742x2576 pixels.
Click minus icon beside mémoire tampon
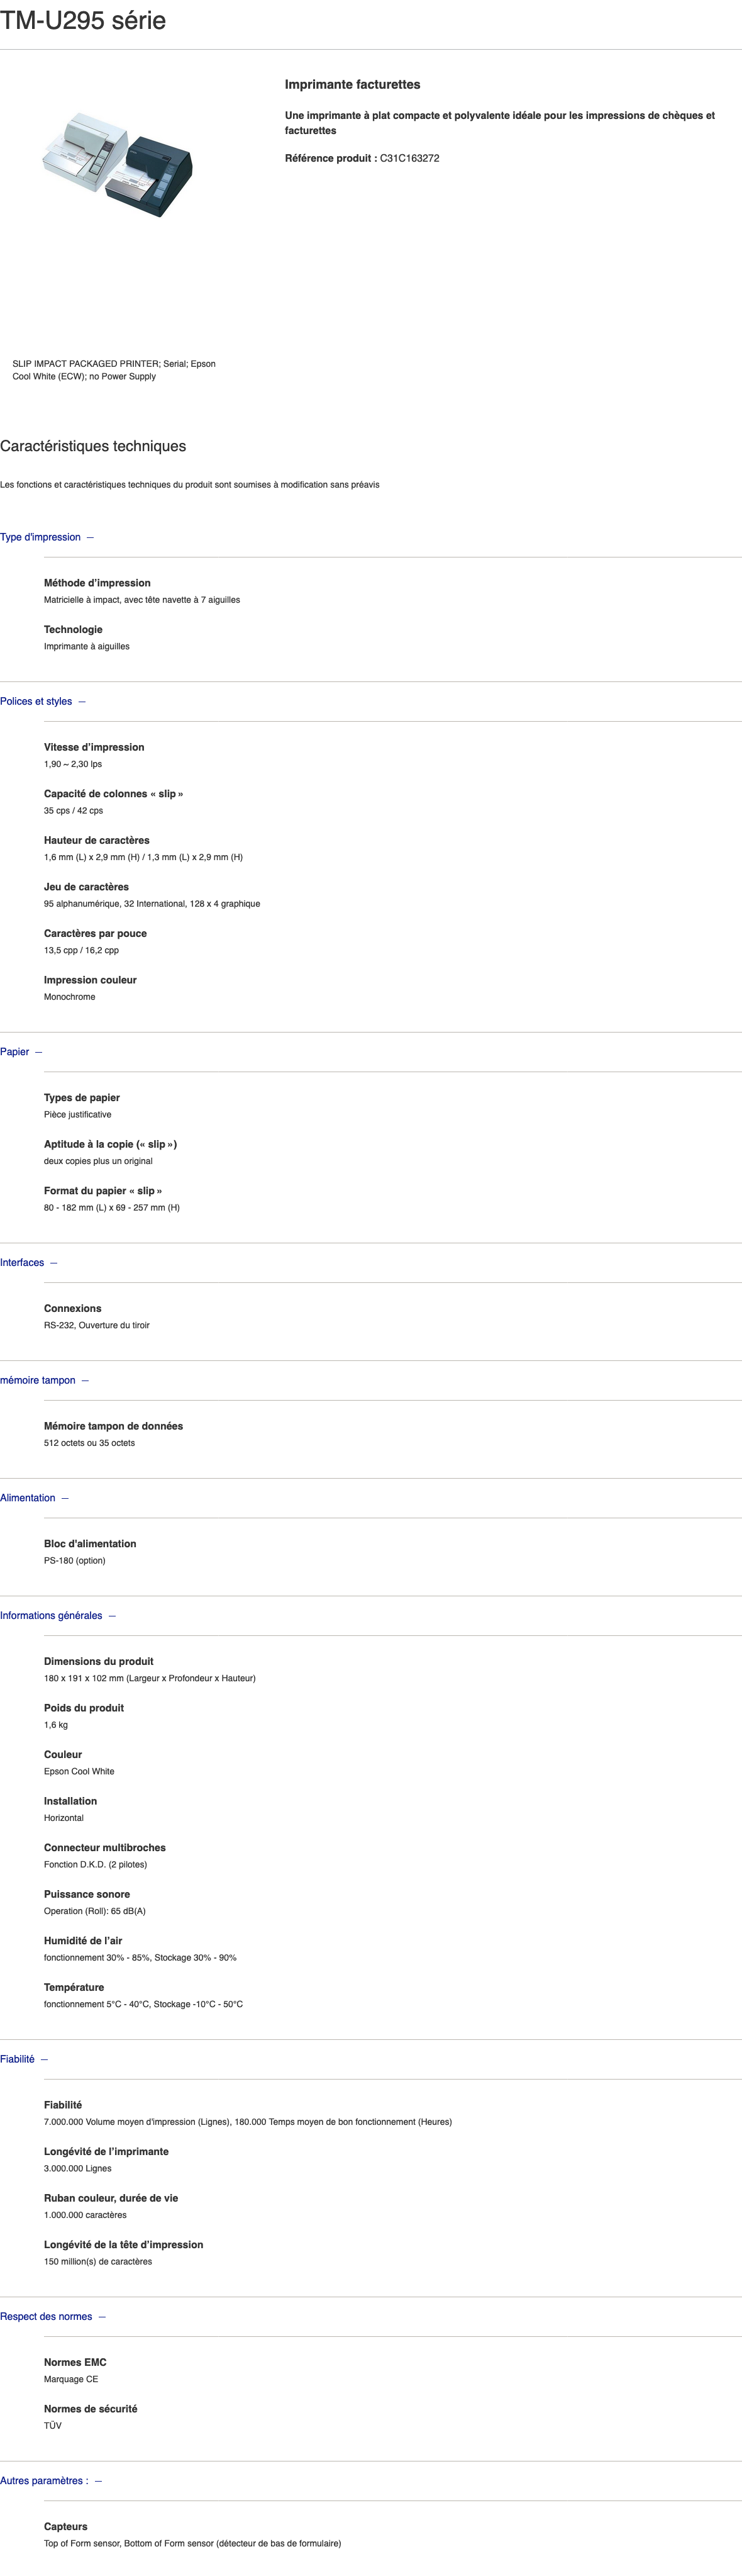coord(85,1380)
